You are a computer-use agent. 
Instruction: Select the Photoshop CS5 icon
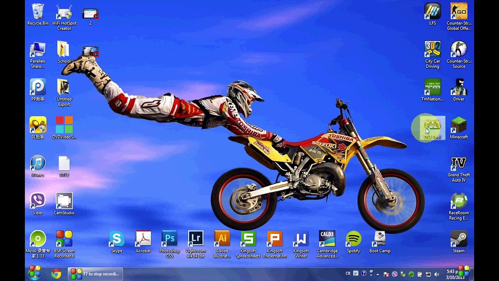click(x=170, y=244)
